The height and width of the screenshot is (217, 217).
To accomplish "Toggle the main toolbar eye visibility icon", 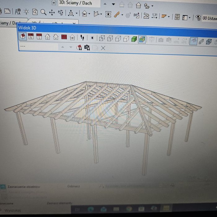I will tap(108, 14).
